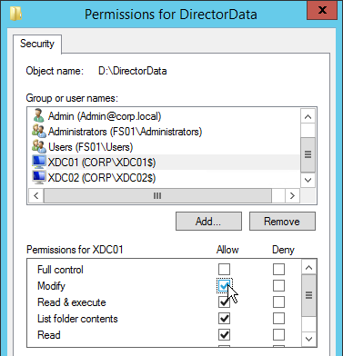Select the XDC02 computer icon
Viewport: 343px width, 356px height.
coord(39,177)
